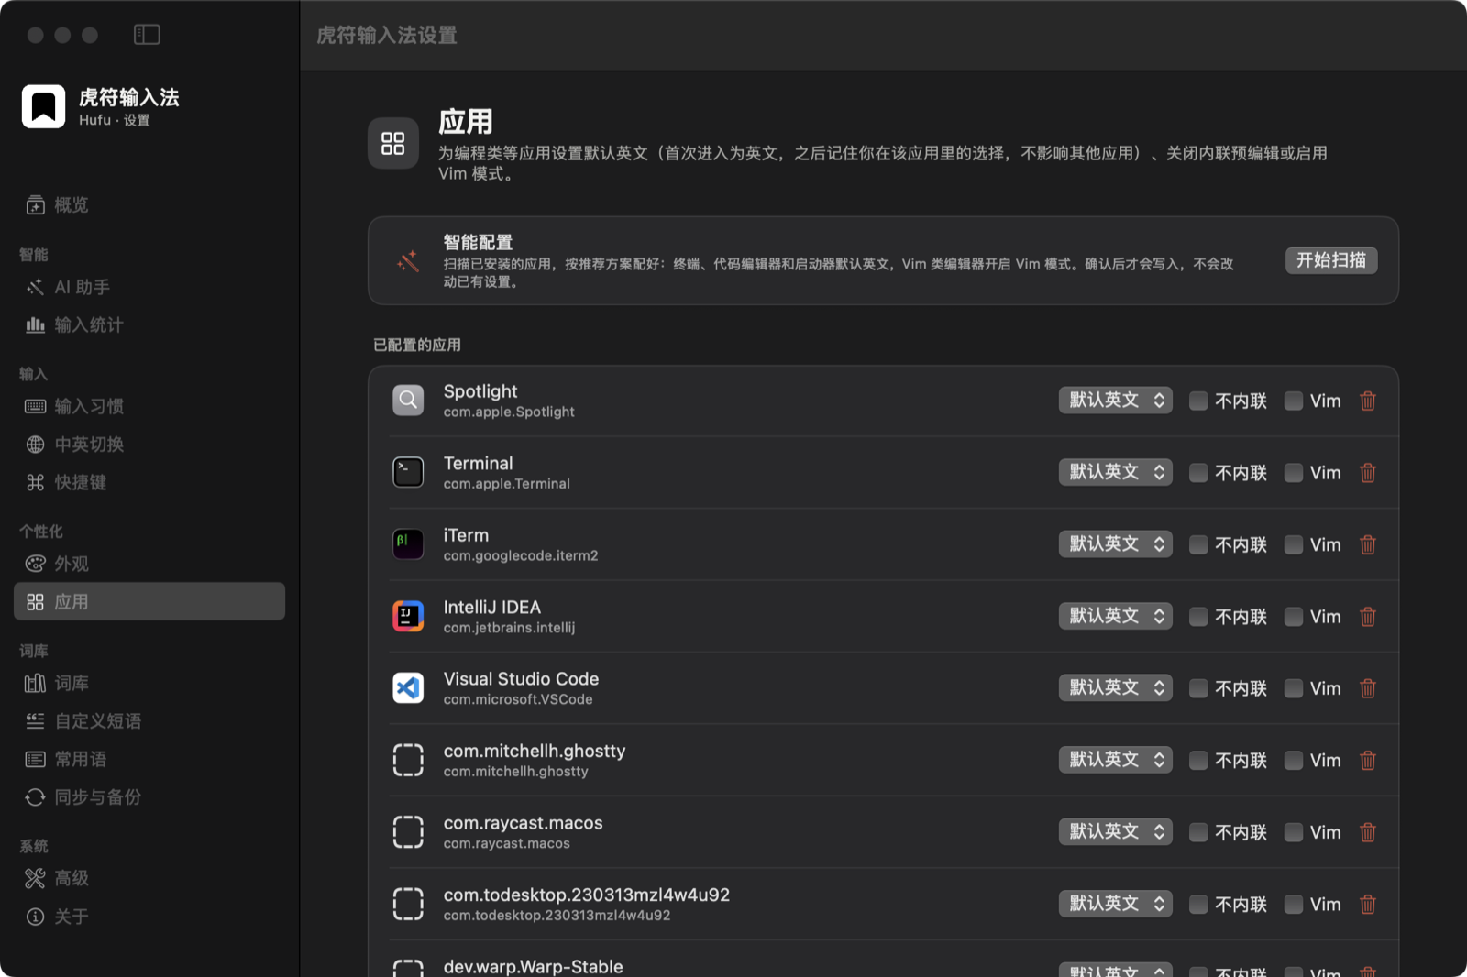Enable 不内联 for Spotlight
The image size is (1467, 977).
1198,401
